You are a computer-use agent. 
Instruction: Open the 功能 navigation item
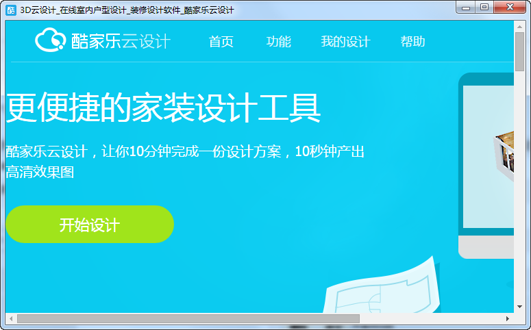click(278, 42)
